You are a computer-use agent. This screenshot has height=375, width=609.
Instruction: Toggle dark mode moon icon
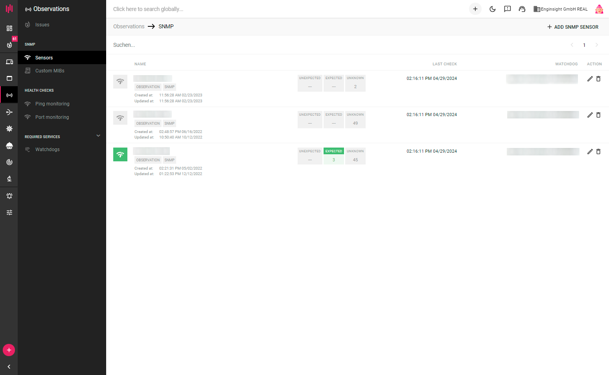(492, 9)
